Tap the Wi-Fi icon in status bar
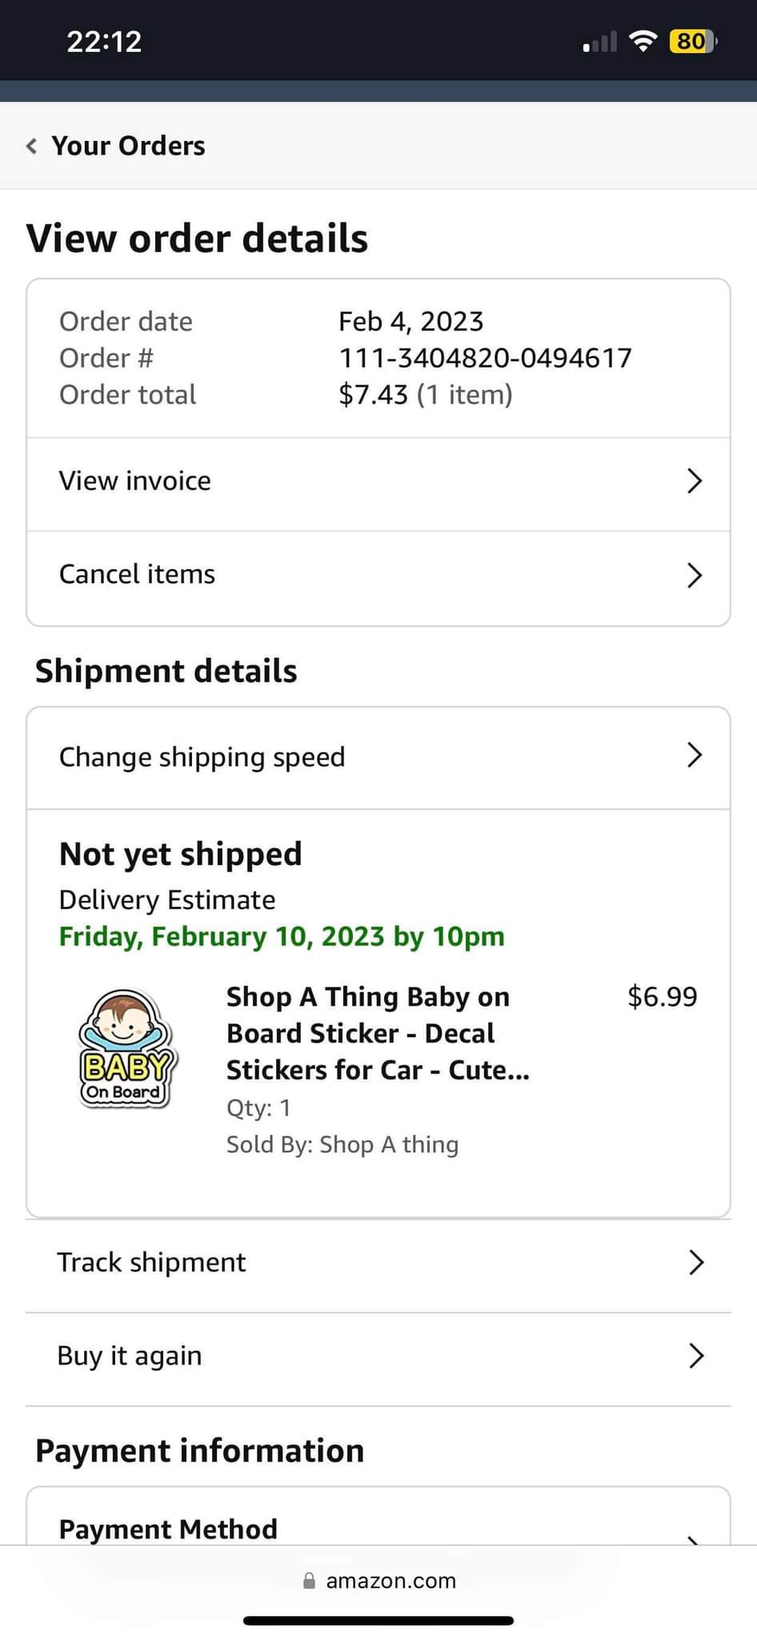This screenshot has height=1640, width=757. click(x=643, y=42)
